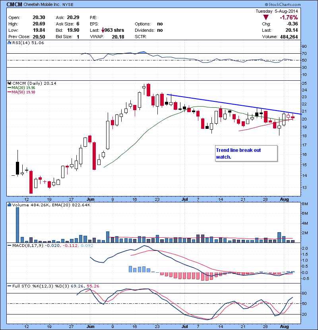This screenshot has width=318, height=330.
Task: Click the large red down triangle near -1.76%
Action: (x=266, y=17)
